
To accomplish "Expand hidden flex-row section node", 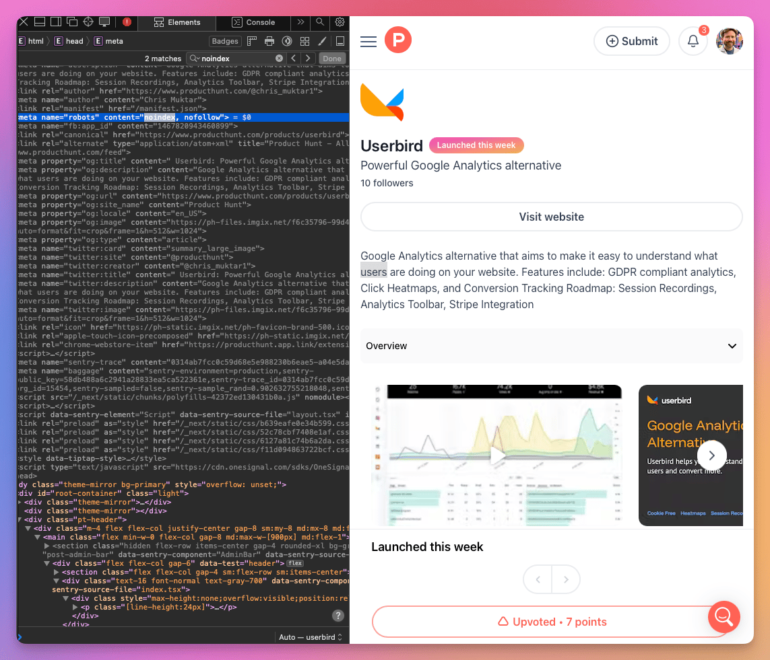I will [x=46, y=546].
